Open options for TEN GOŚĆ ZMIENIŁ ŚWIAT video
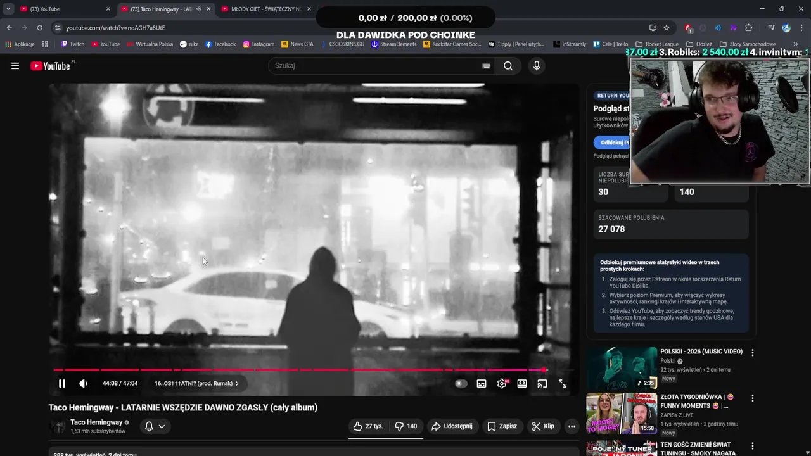This screenshot has width=811, height=456. pos(753,446)
